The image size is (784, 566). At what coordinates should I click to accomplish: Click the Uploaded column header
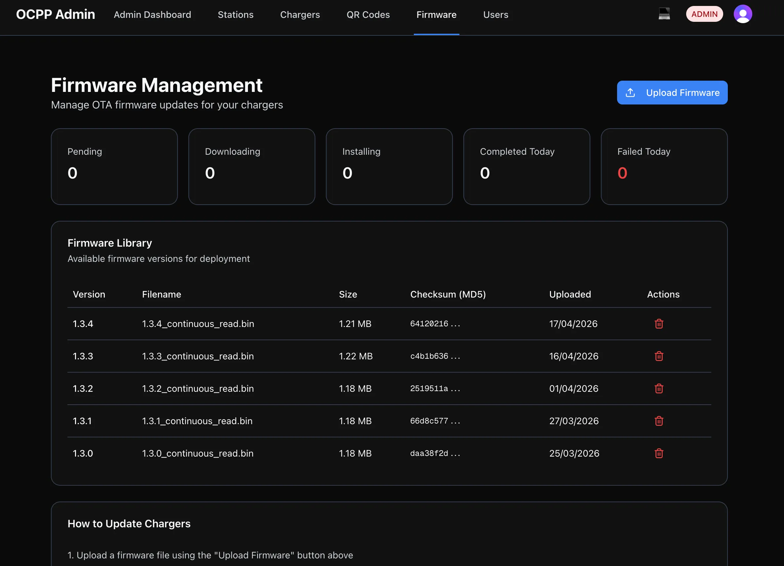570,294
